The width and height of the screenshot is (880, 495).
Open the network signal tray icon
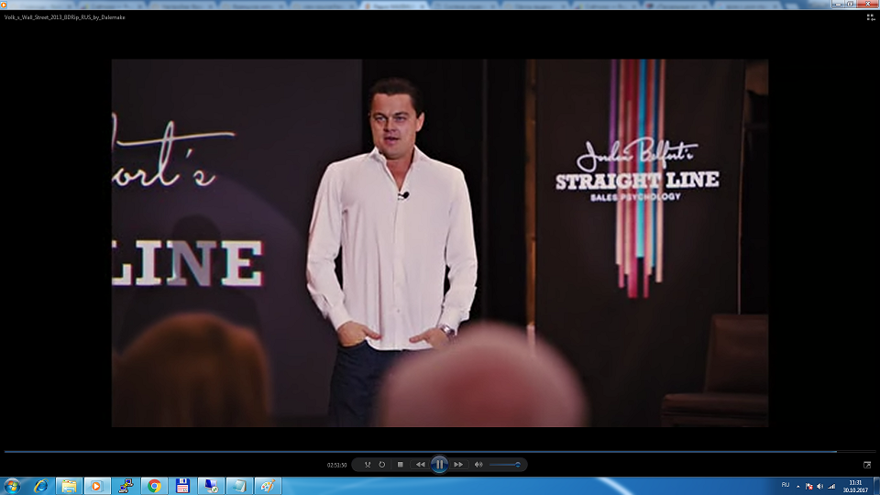(x=831, y=487)
